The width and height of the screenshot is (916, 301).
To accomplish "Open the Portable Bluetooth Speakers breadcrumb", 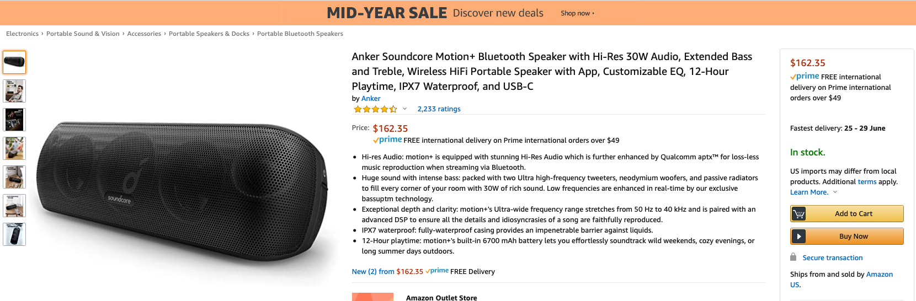I will (x=300, y=34).
